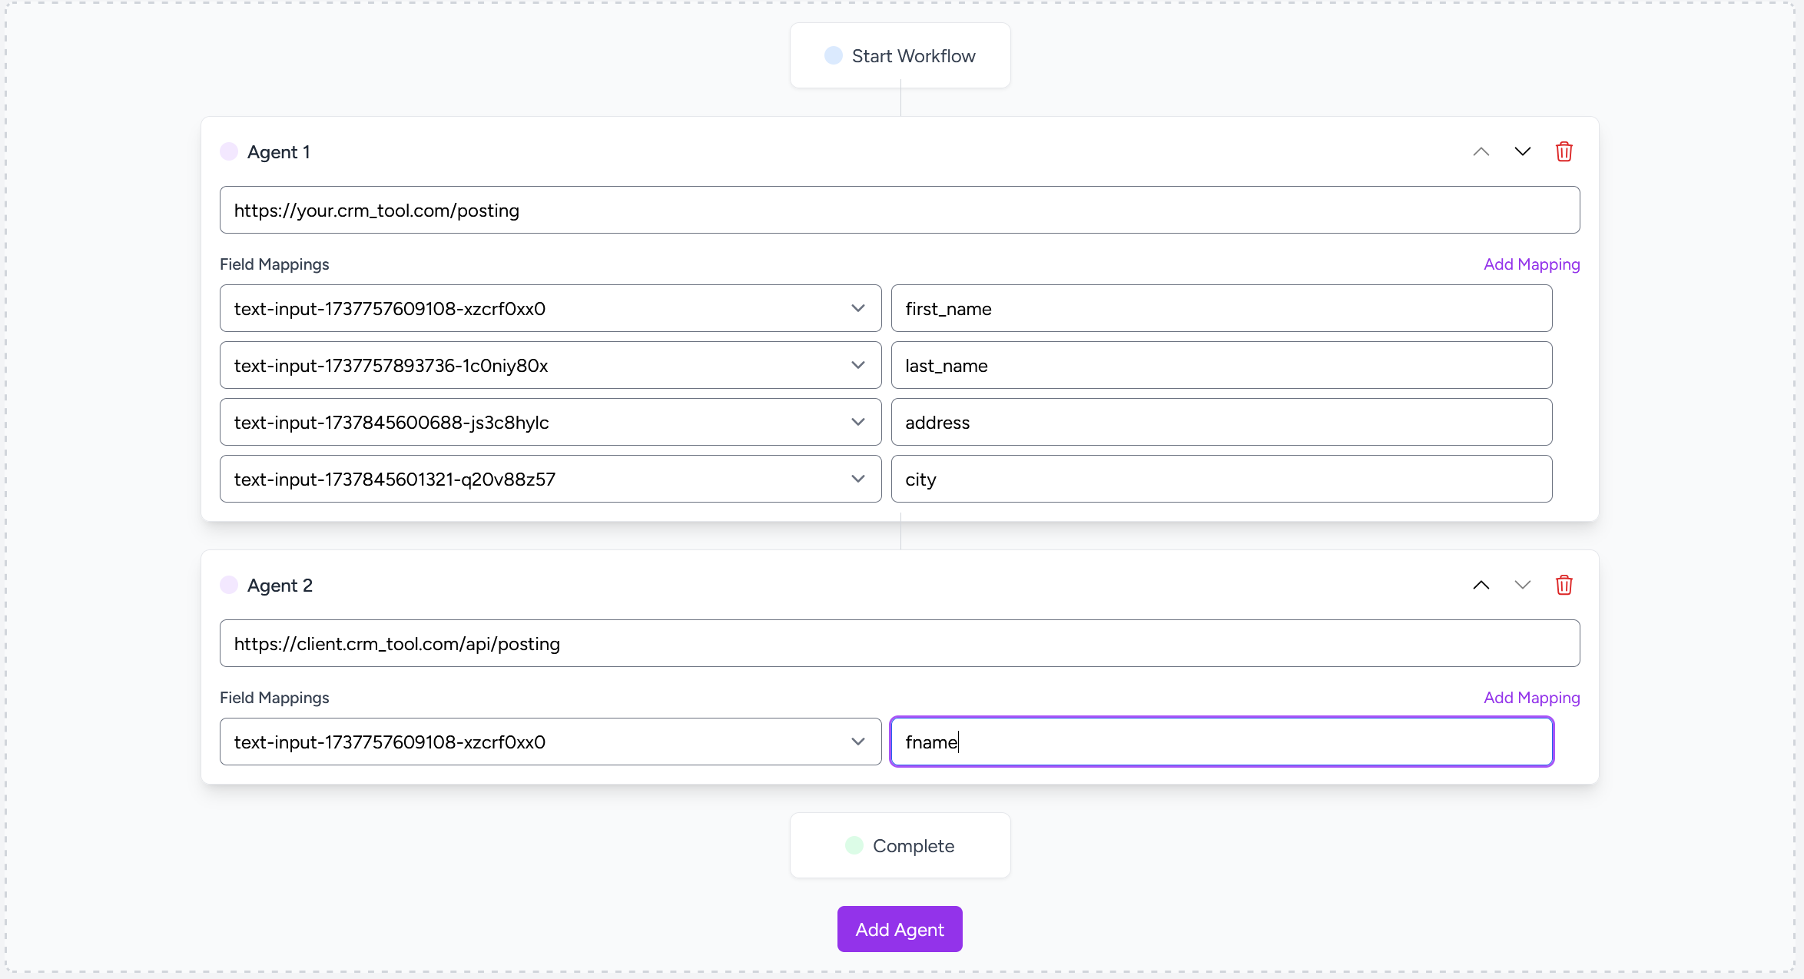Click Agent 2 down chevron arrow
Screen dimensions: 1804x979
point(1522,585)
